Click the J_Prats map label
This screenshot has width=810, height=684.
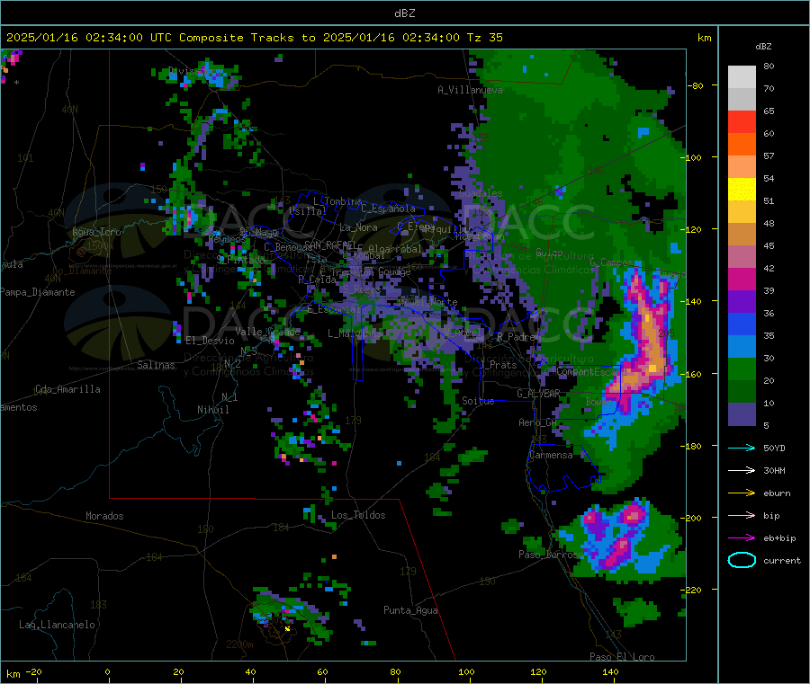tap(498, 365)
